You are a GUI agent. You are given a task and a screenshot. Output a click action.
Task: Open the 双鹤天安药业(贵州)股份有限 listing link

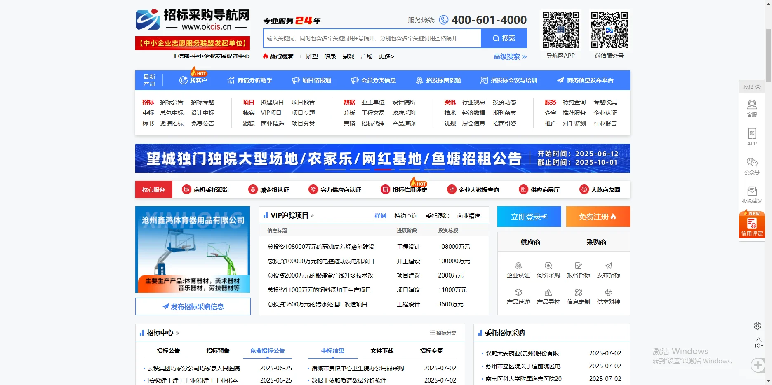[522, 353]
